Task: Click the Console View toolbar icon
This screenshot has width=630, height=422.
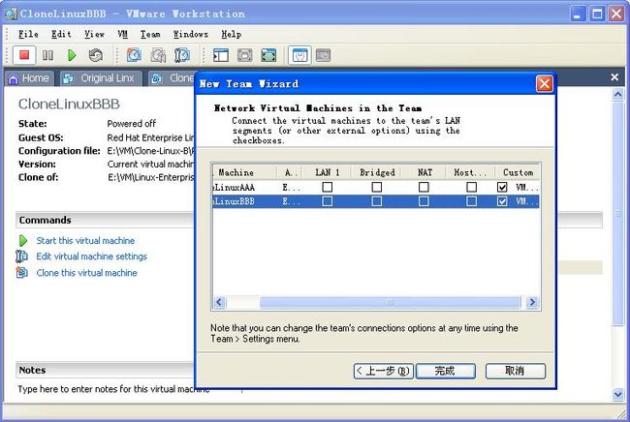Action: coord(323,55)
